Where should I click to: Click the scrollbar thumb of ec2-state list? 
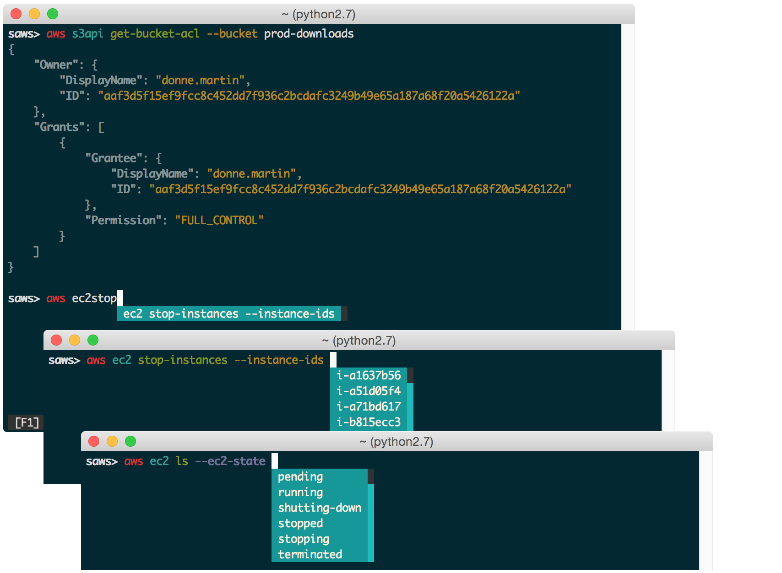coord(371,476)
